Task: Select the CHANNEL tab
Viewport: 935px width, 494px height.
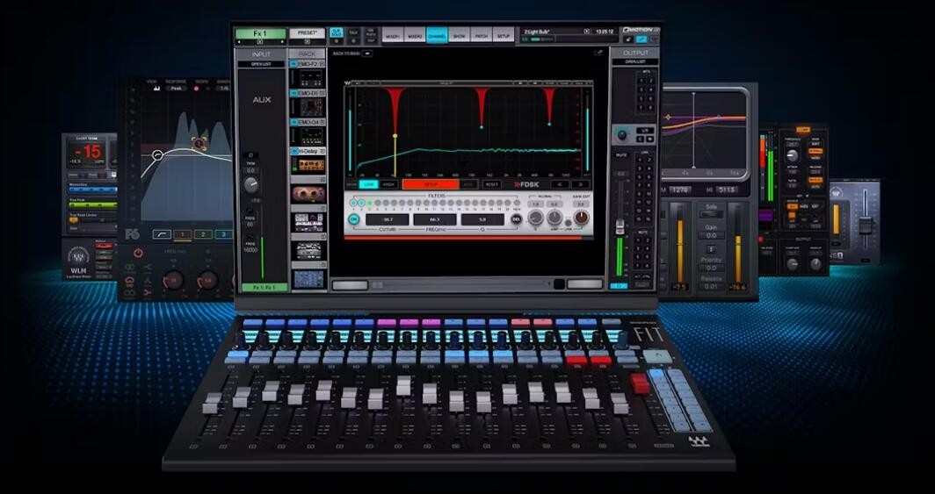Action: pyautogui.click(x=437, y=36)
